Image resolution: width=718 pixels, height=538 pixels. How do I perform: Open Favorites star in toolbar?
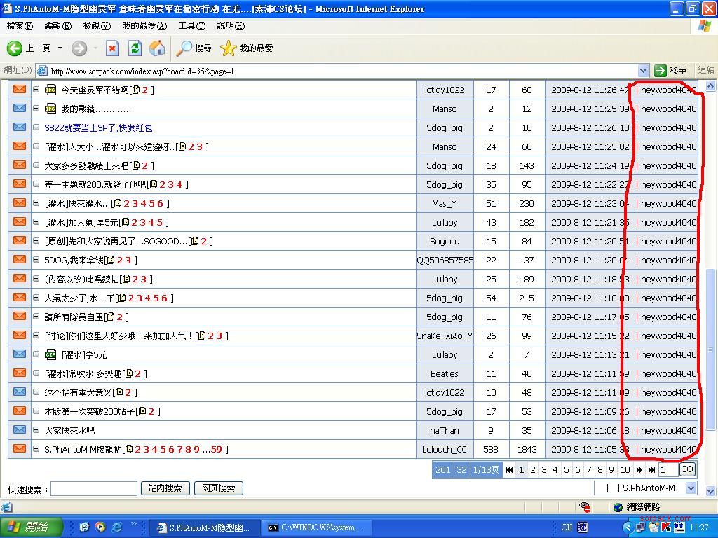(229, 48)
